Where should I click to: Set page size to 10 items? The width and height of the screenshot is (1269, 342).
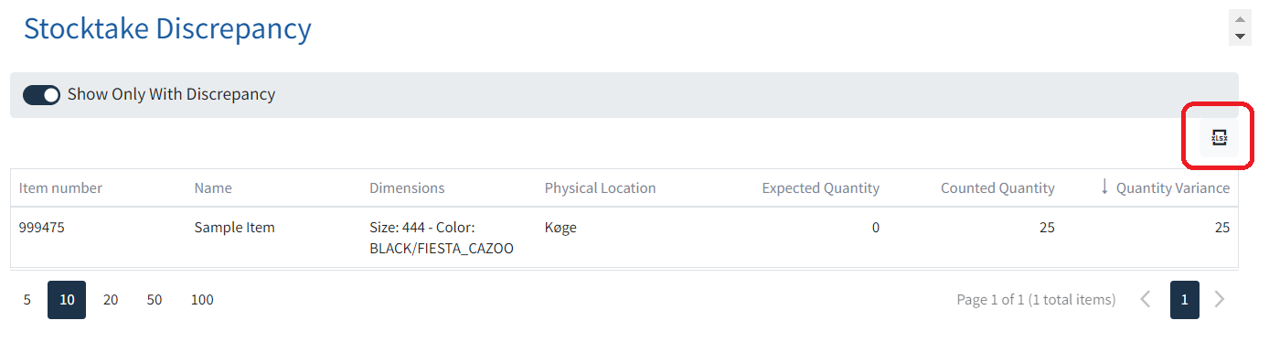pos(67,300)
